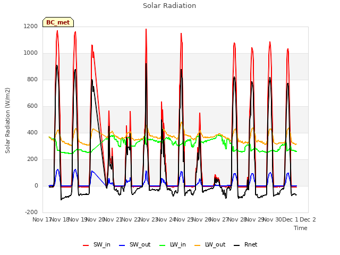Toggle the SW_in legend entry
This screenshot has height=255, width=340.
(97, 245)
